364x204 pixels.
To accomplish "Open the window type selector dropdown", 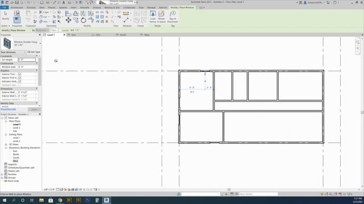I will click(x=40, y=44).
